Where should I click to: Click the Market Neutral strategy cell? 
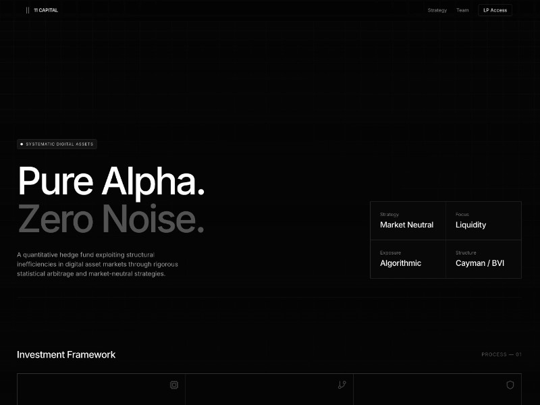(x=408, y=221)
